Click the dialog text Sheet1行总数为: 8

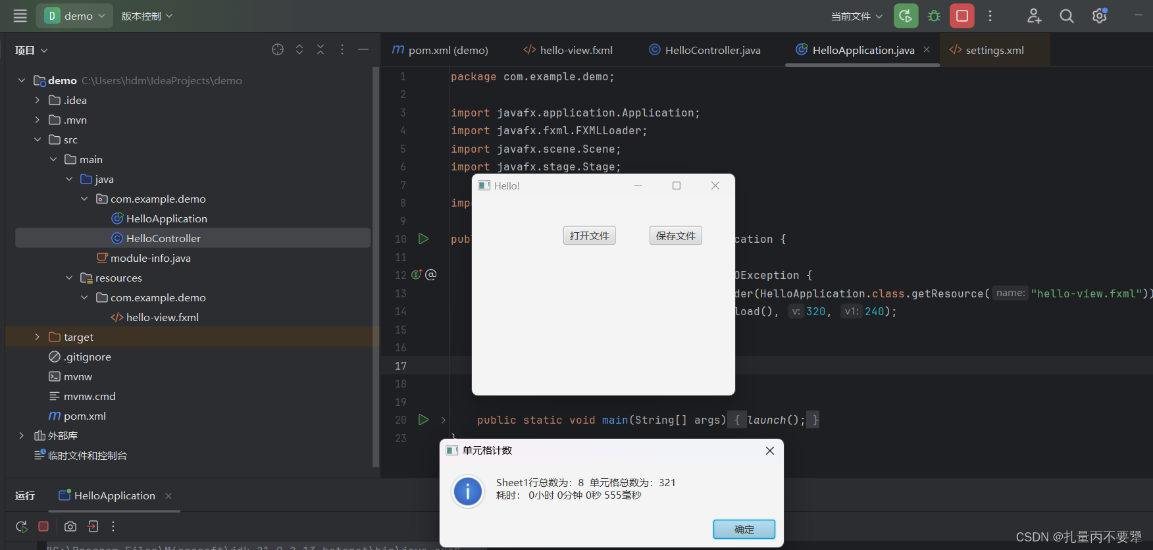[x=540, y=482]
